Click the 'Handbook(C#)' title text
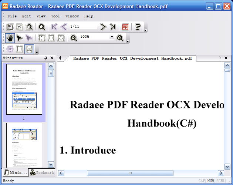The width and height of the screenshot is (233, 185). [x=162, y=123]
